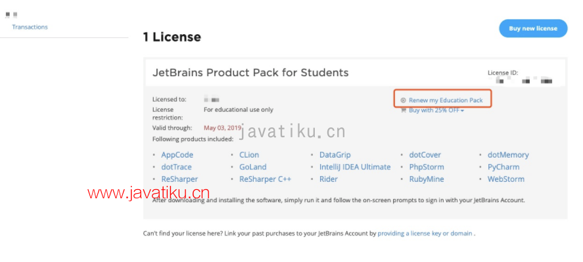Open the PhpStorm product link
The image size is (583, 262).
(427, 167)
